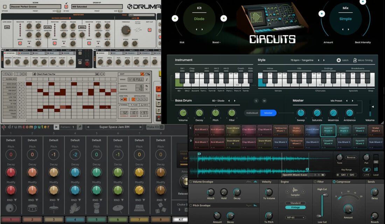This screenshot has width=385, height=224.
Task: Click the dice icon in channel 8
Action: (161, 208)
